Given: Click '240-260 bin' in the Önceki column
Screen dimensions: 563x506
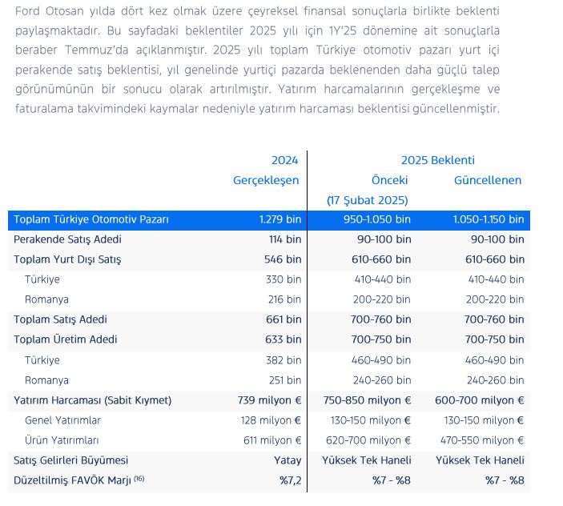Looking at the screenshot, I should (382, 380).
